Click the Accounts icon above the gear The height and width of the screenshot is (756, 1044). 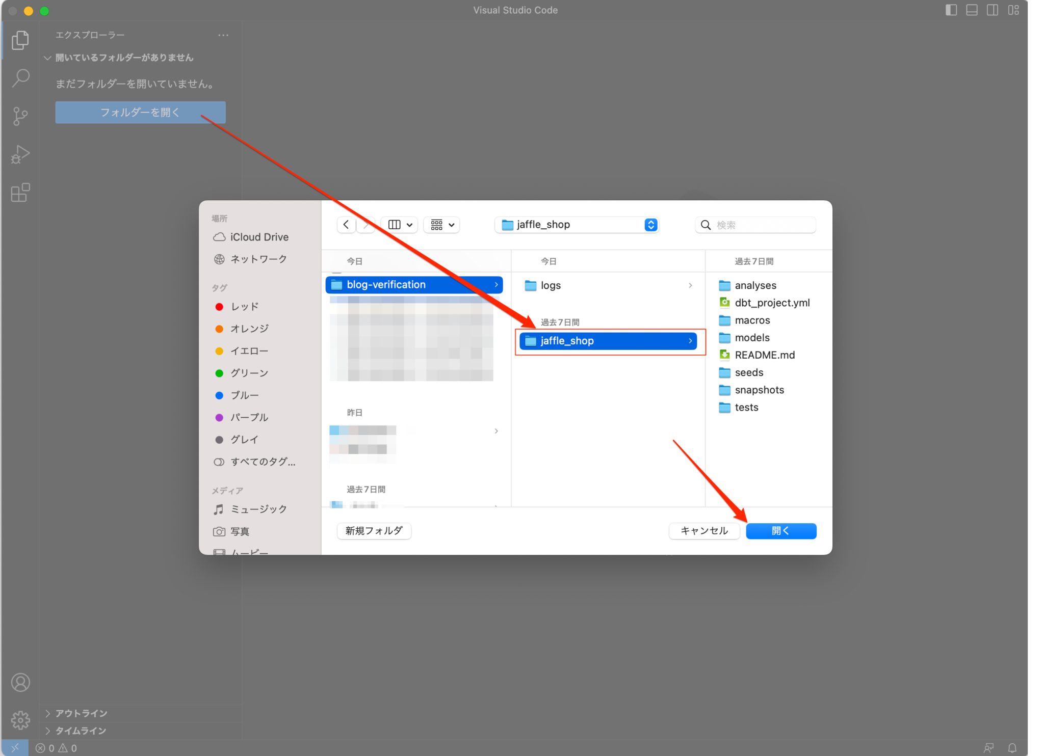(x=20, y=682)
